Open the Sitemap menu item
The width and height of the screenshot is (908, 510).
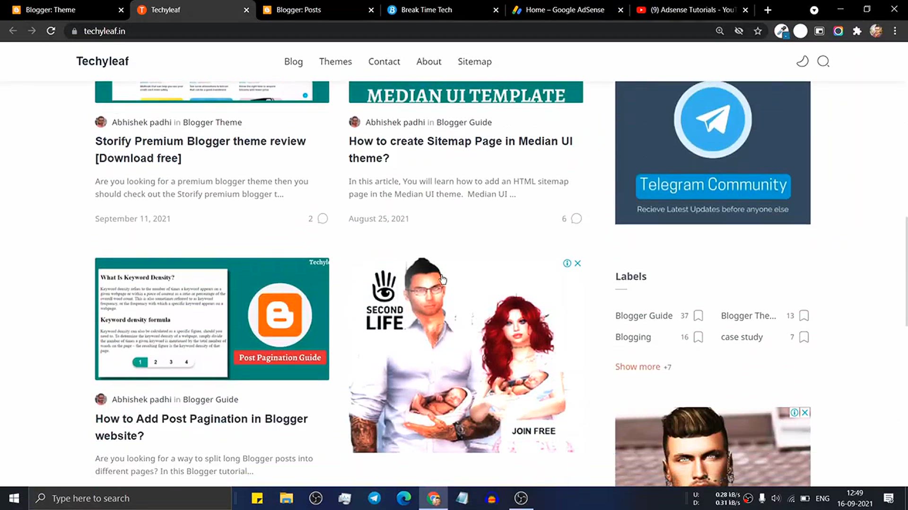pyautogui.click(x=474, y=61)
